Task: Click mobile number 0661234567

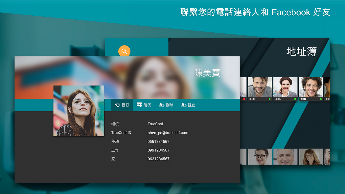Action: [x=158, y=141]
